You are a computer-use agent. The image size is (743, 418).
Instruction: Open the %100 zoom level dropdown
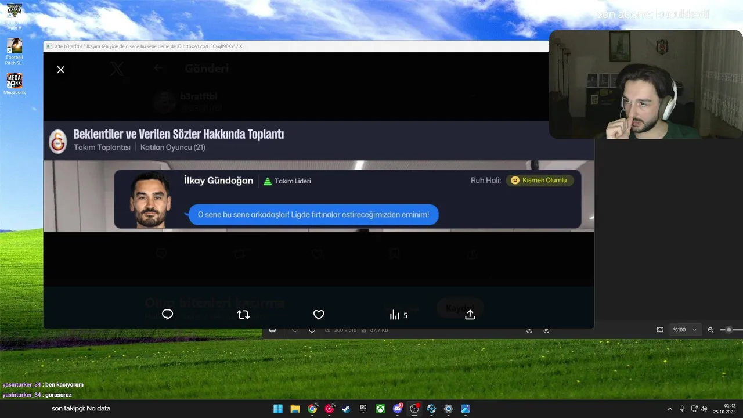pos(684,330)
